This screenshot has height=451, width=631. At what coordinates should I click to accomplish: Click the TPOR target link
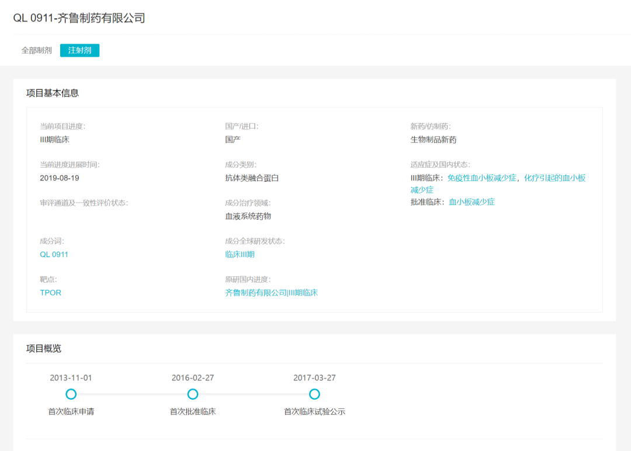(x=50, y=293)
